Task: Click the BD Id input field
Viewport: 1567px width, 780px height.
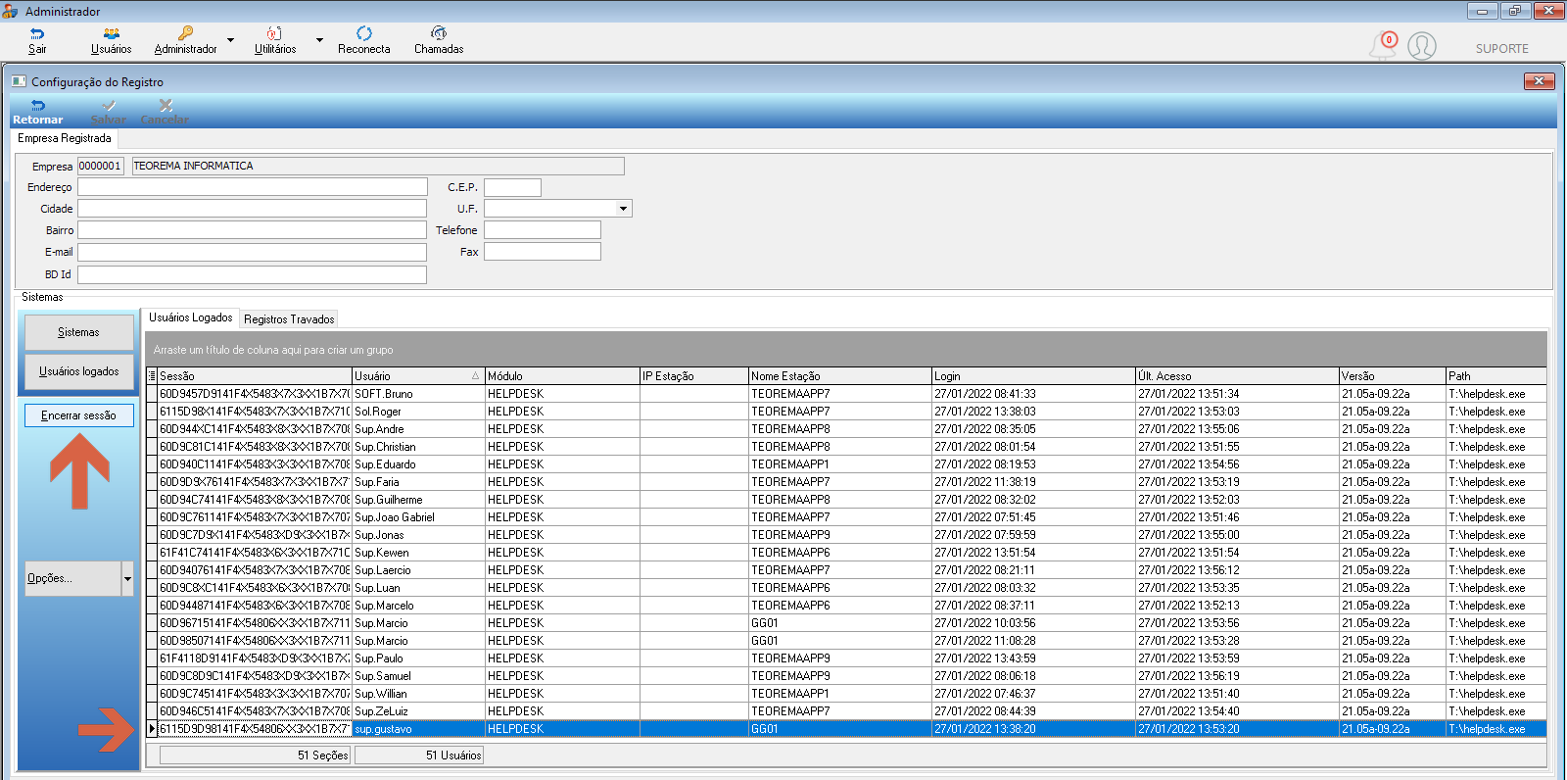Action: 253,274
